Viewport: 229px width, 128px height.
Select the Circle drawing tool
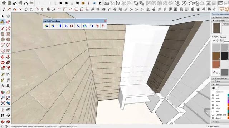click(x=3, y=39)
